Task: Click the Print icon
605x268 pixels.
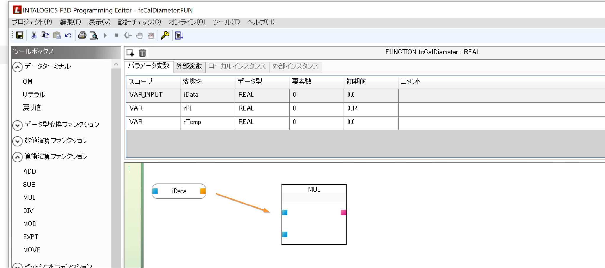Action: 82,35
